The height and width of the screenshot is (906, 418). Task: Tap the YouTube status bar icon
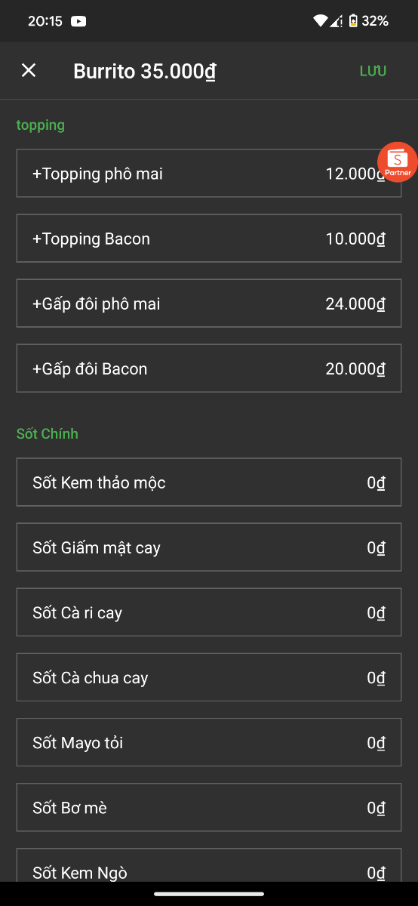click(x=78, y=21)
